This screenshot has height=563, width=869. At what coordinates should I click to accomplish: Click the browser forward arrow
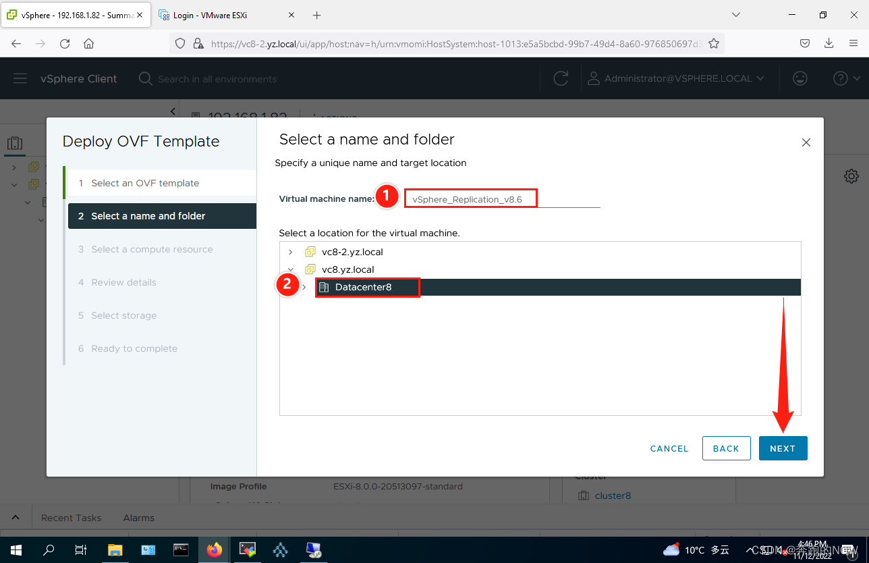pyautogui.click(x=40, y=43)
